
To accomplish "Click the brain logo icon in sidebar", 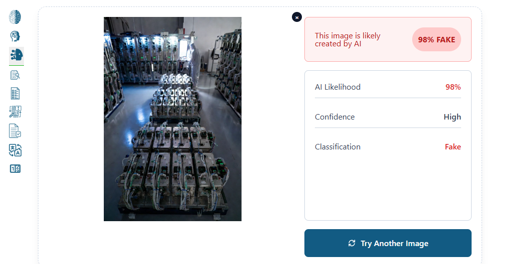I will pyautogui.click(x=15, y=17).
